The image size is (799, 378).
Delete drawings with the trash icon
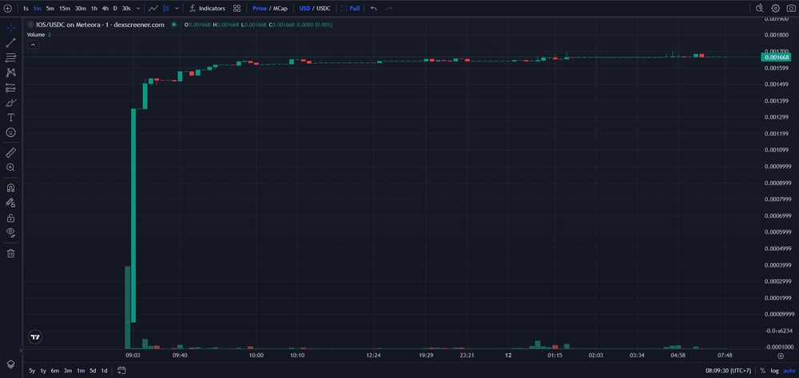pos(10,253)
